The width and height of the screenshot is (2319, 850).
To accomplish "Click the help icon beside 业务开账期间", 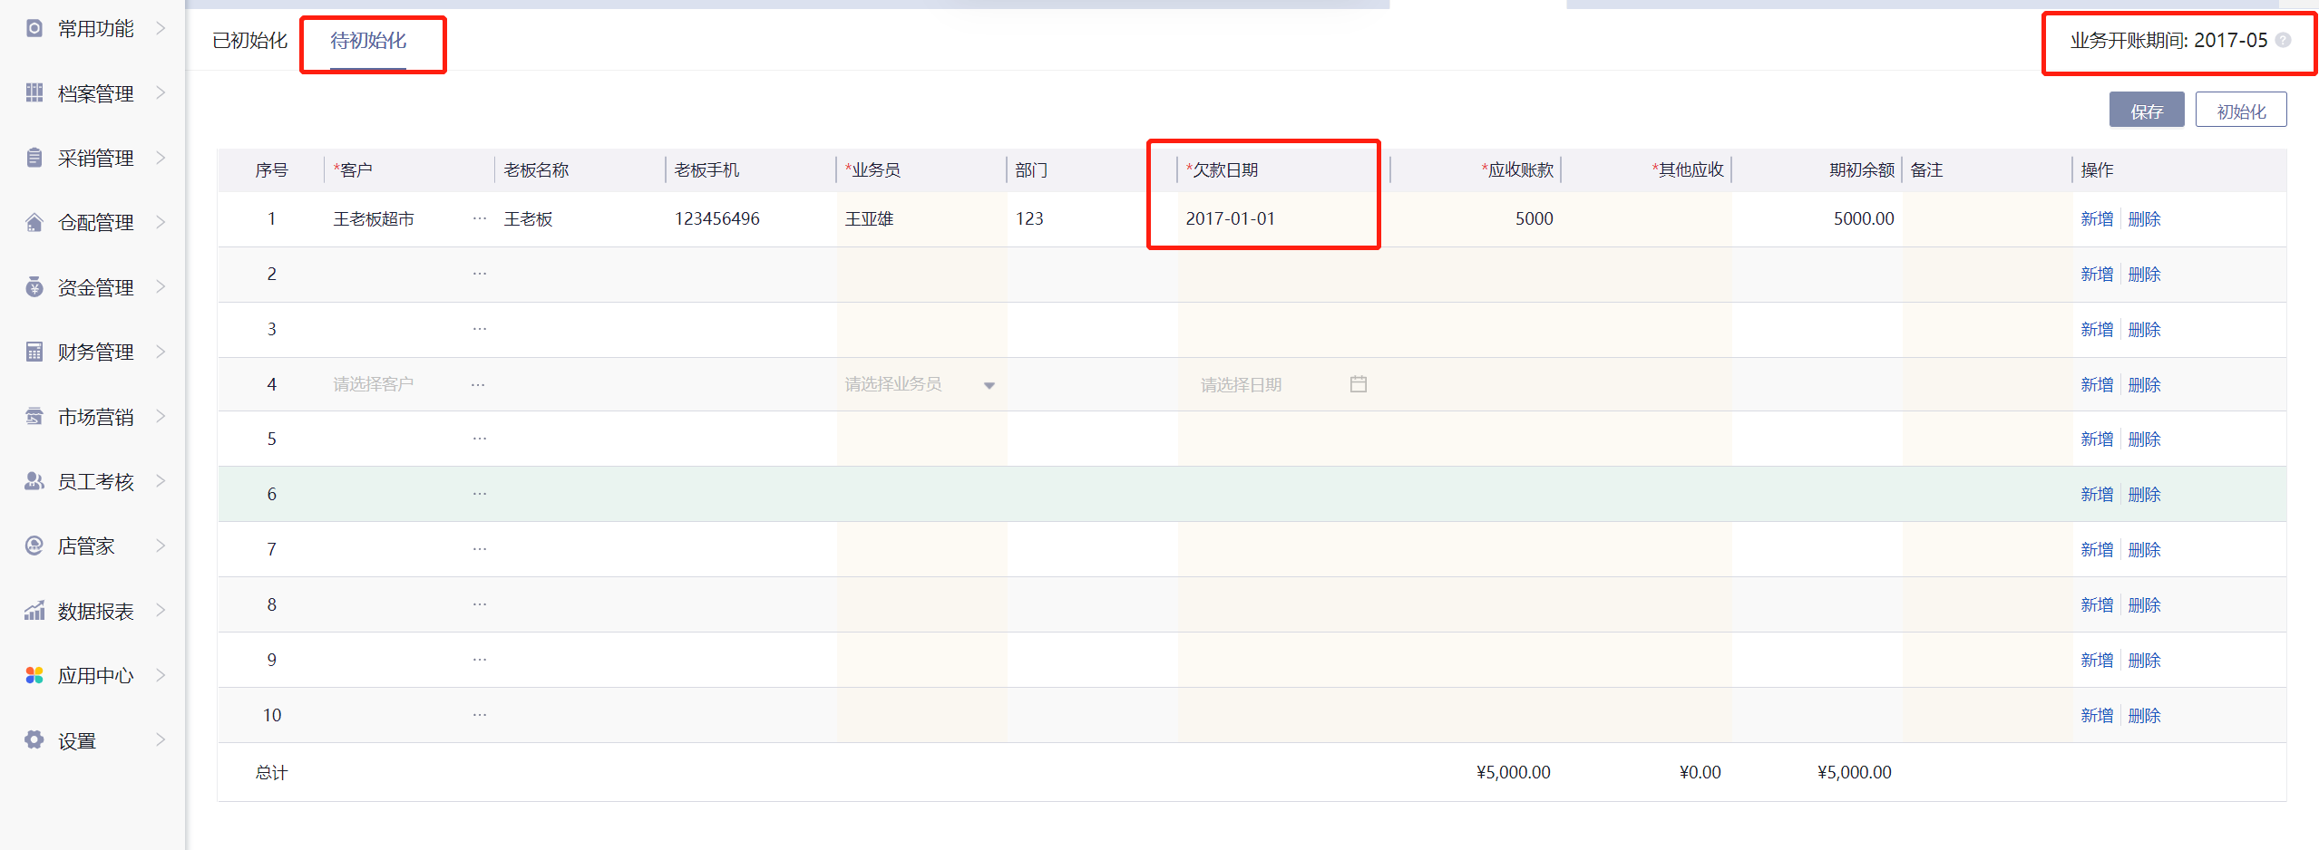I will pos(2284,41).
